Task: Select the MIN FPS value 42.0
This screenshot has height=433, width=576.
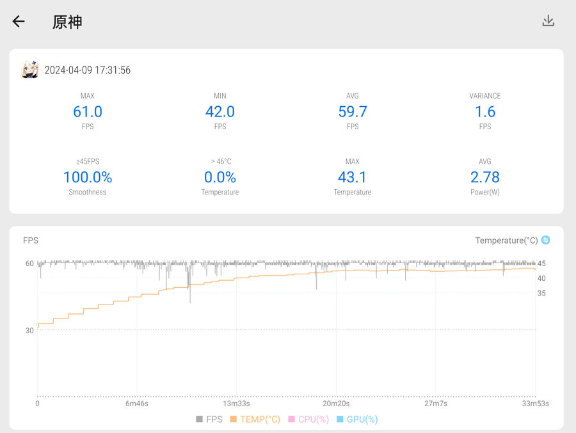Action: coord(220,112)
